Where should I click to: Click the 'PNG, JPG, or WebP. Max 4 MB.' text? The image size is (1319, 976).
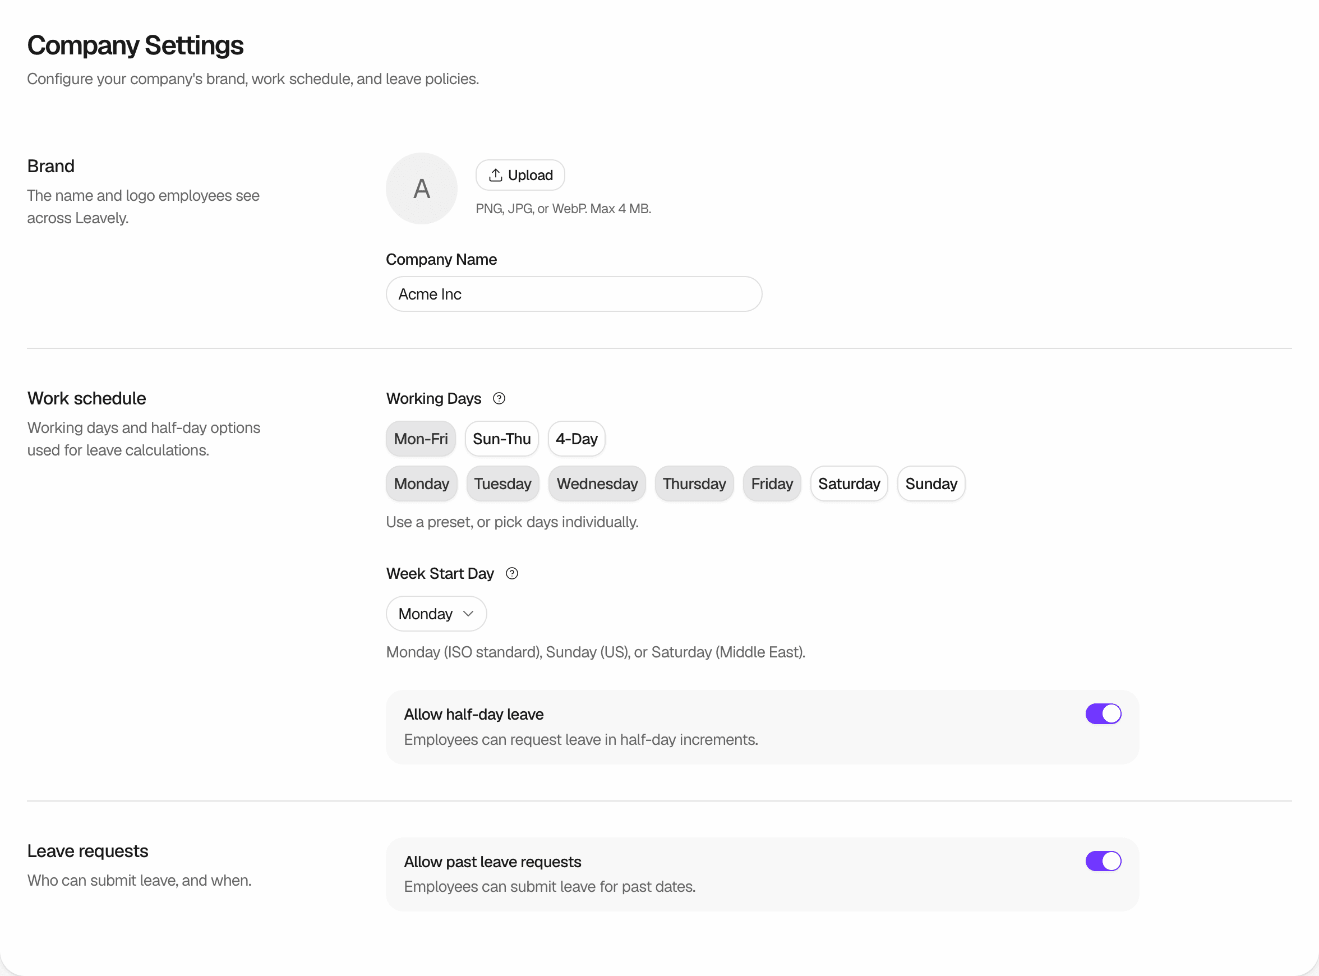pyautogui.click(x=563, y=209)
